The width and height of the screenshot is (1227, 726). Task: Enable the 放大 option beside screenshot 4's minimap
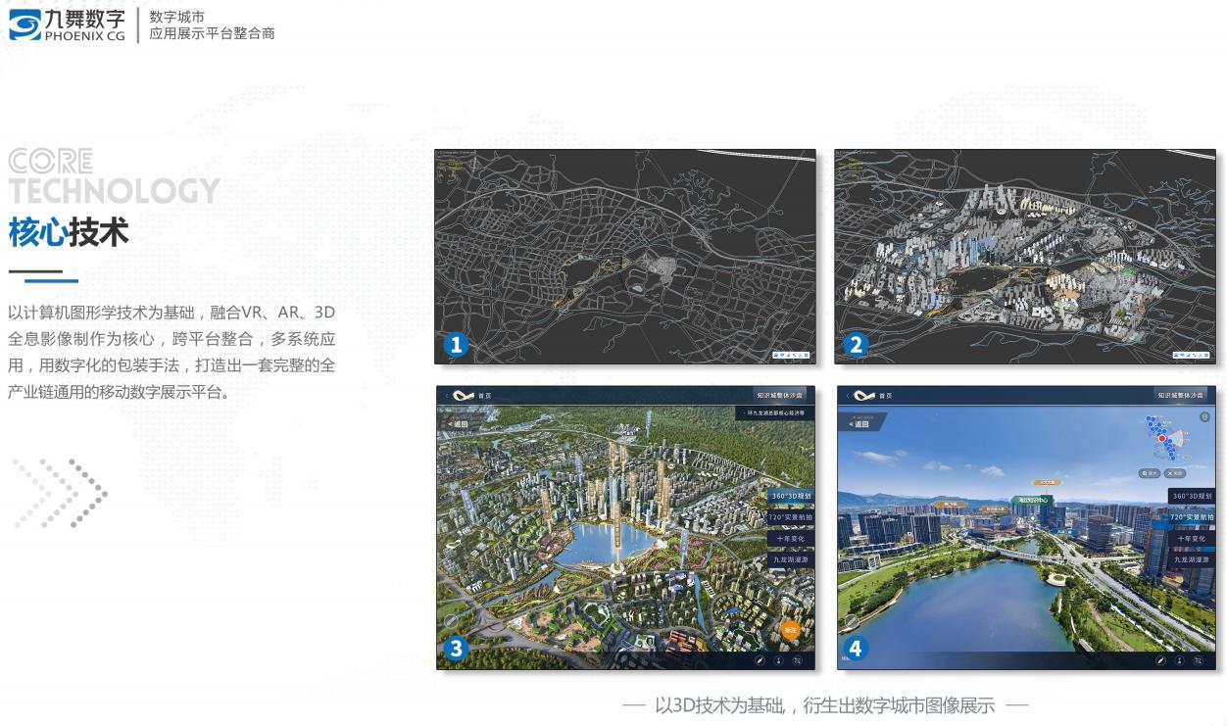coord(1150,472)
